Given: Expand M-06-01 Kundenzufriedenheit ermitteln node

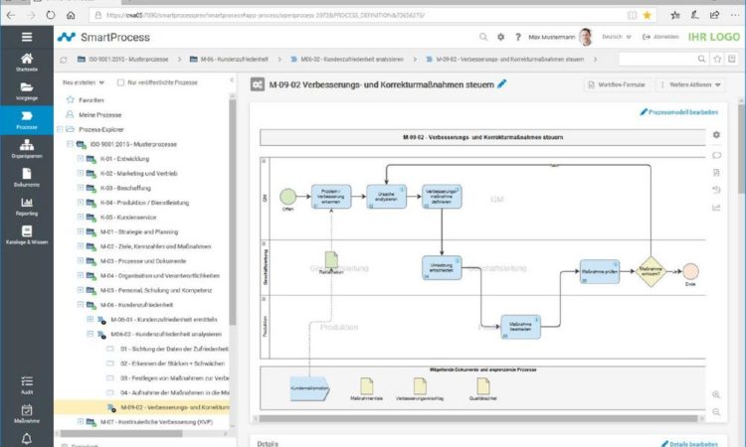Looking at the screenshot, I should coord(91,319).
